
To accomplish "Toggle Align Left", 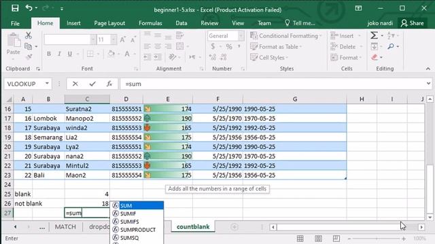I will pyautogui.click(x=147, y=46).
